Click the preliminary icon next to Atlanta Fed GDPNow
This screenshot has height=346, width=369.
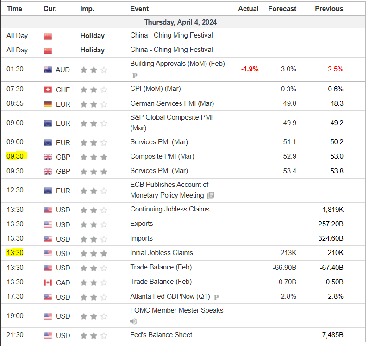216,297
